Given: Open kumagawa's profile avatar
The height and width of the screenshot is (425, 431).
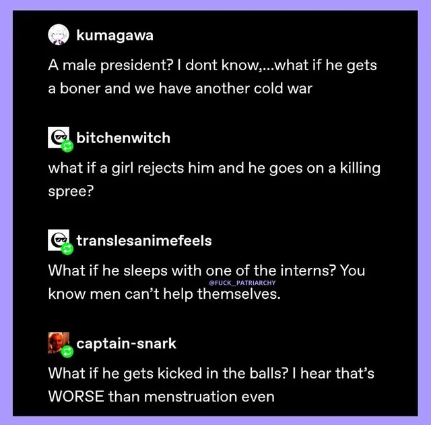Looking at the screenshot, I should [59, 34].
